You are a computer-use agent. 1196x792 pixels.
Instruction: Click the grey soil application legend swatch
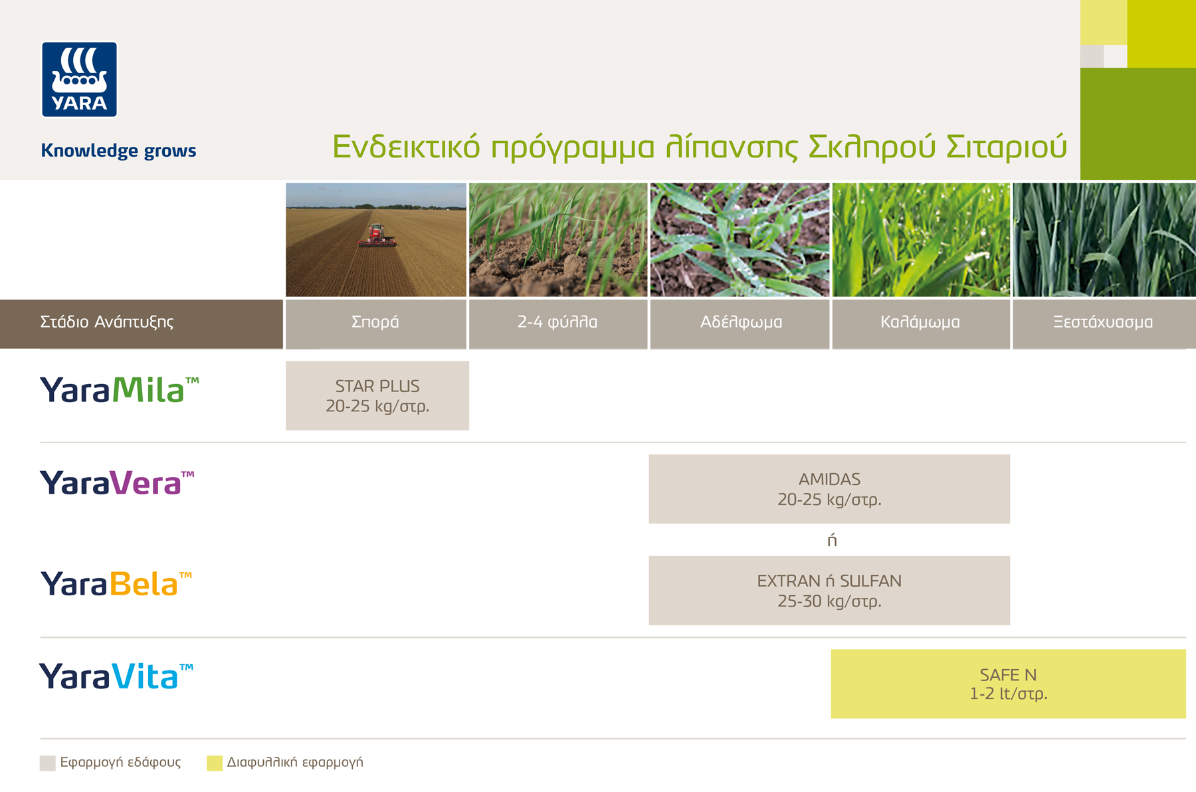[48, 763]
